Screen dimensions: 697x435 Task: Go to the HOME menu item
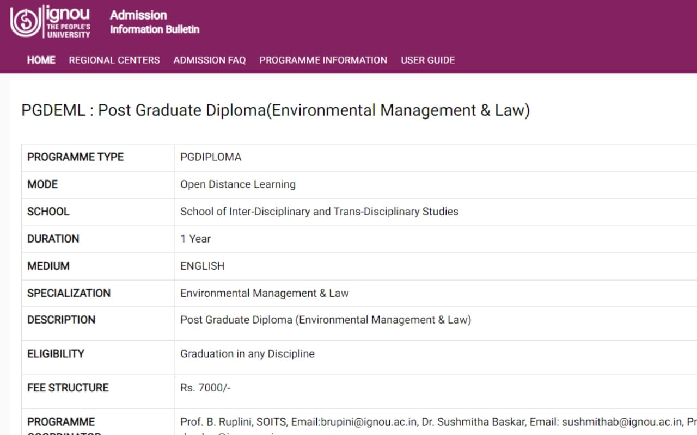(41, 60)
